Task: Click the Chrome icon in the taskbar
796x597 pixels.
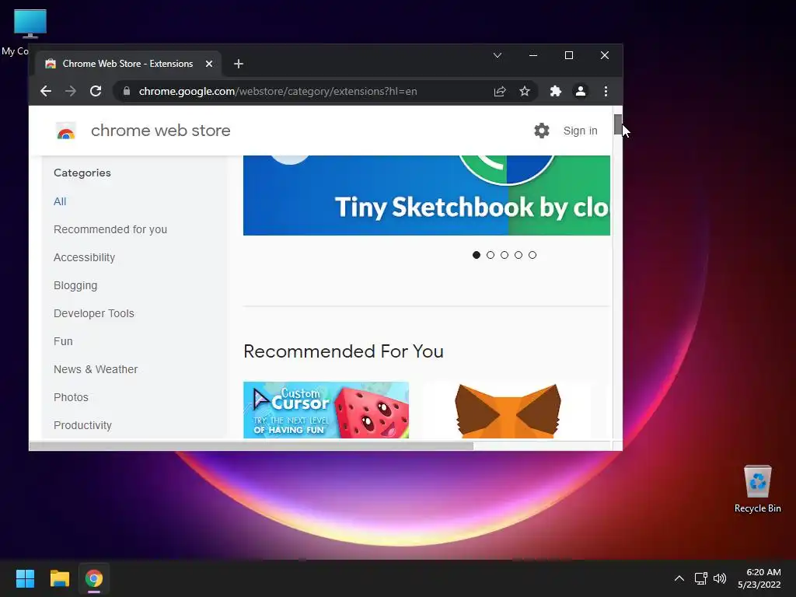Action: [94, 578]
